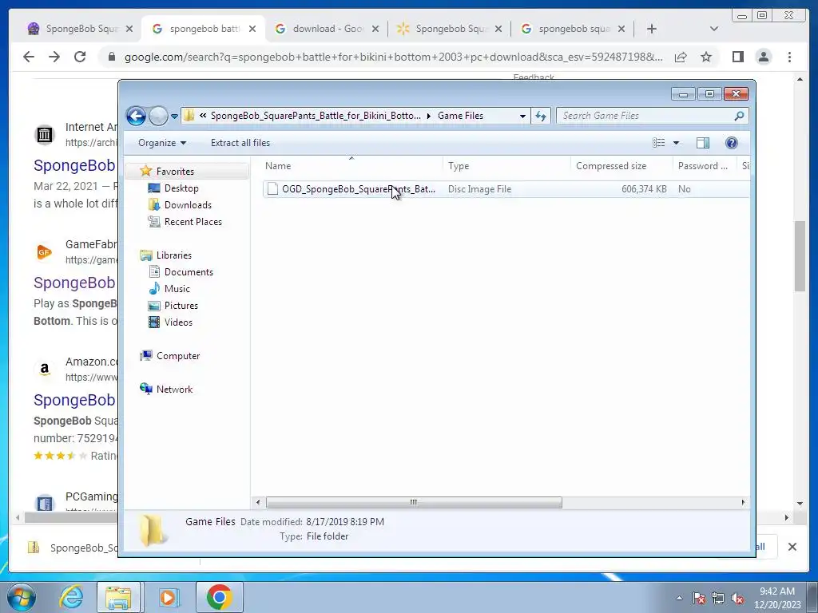The width and height of the screenshot is (818, 613).
Task: Click the address bar refresh icon in Explorer
Action: [x=541, y=116]
